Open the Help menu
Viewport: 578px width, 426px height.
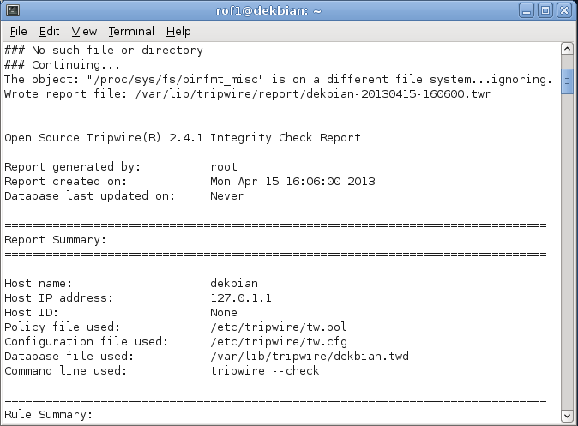pyautogui.click(x=178, y=31)
